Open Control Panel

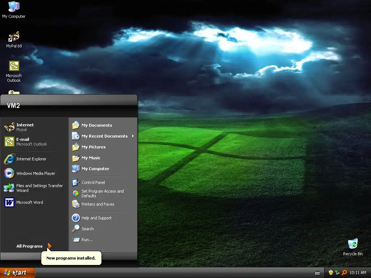click(103, 182)
